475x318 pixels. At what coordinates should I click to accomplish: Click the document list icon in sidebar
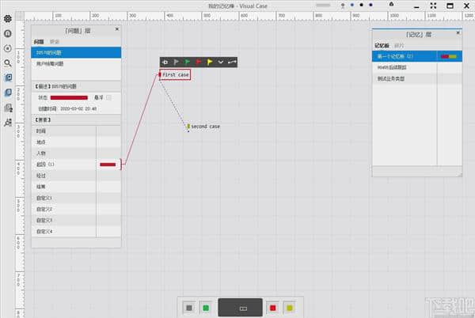[8, 108]
